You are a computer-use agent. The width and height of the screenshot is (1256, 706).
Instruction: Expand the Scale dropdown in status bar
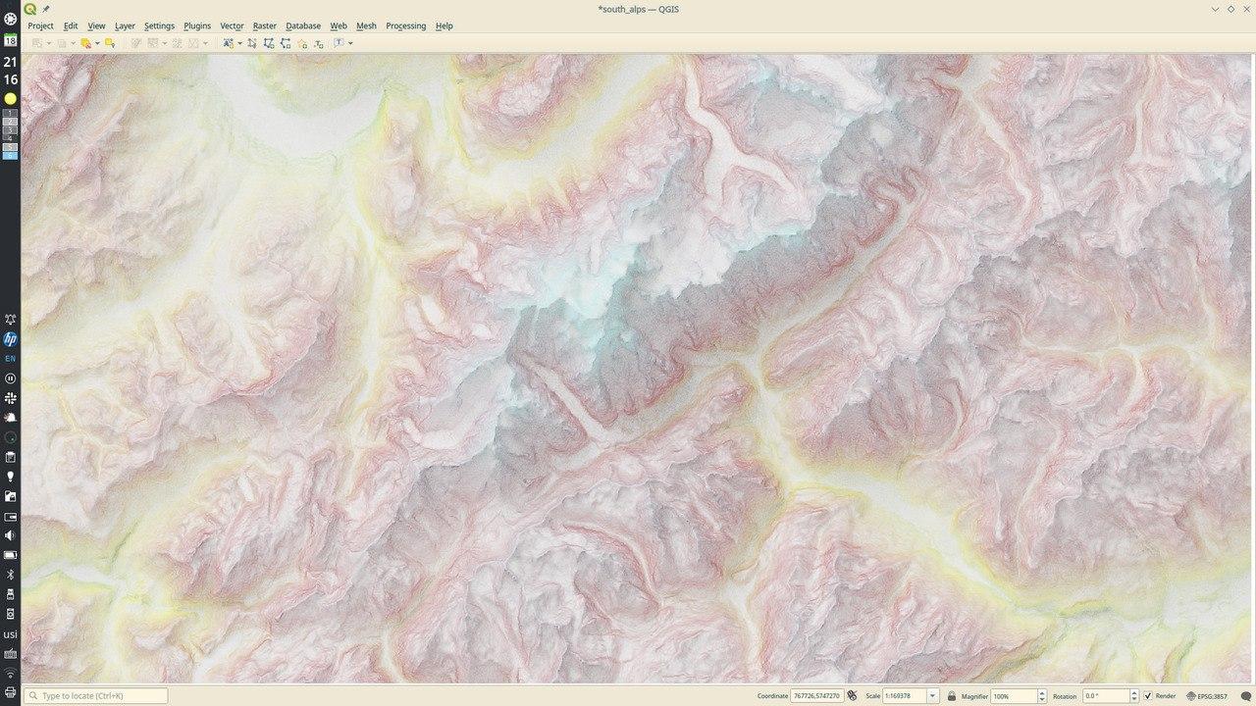(x=933, y=696)
